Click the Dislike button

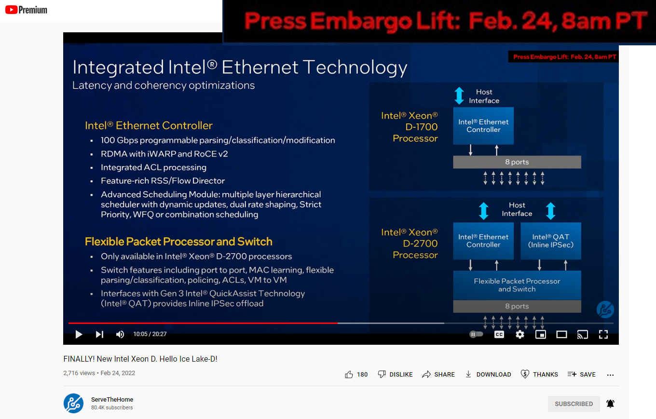tap(395, 374)
